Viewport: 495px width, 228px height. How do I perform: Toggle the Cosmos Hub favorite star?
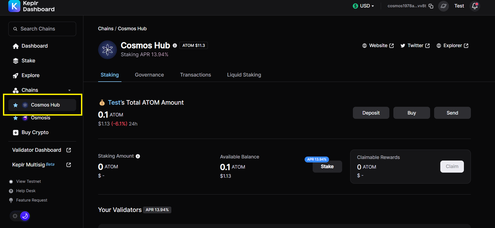pyautogui.click(x=16, y=105)
